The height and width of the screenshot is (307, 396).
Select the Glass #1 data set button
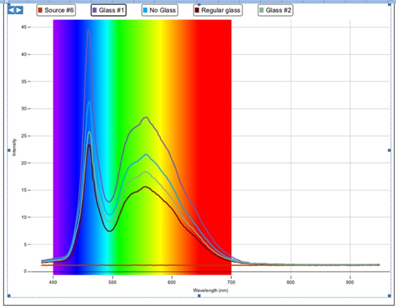[109, 10]
